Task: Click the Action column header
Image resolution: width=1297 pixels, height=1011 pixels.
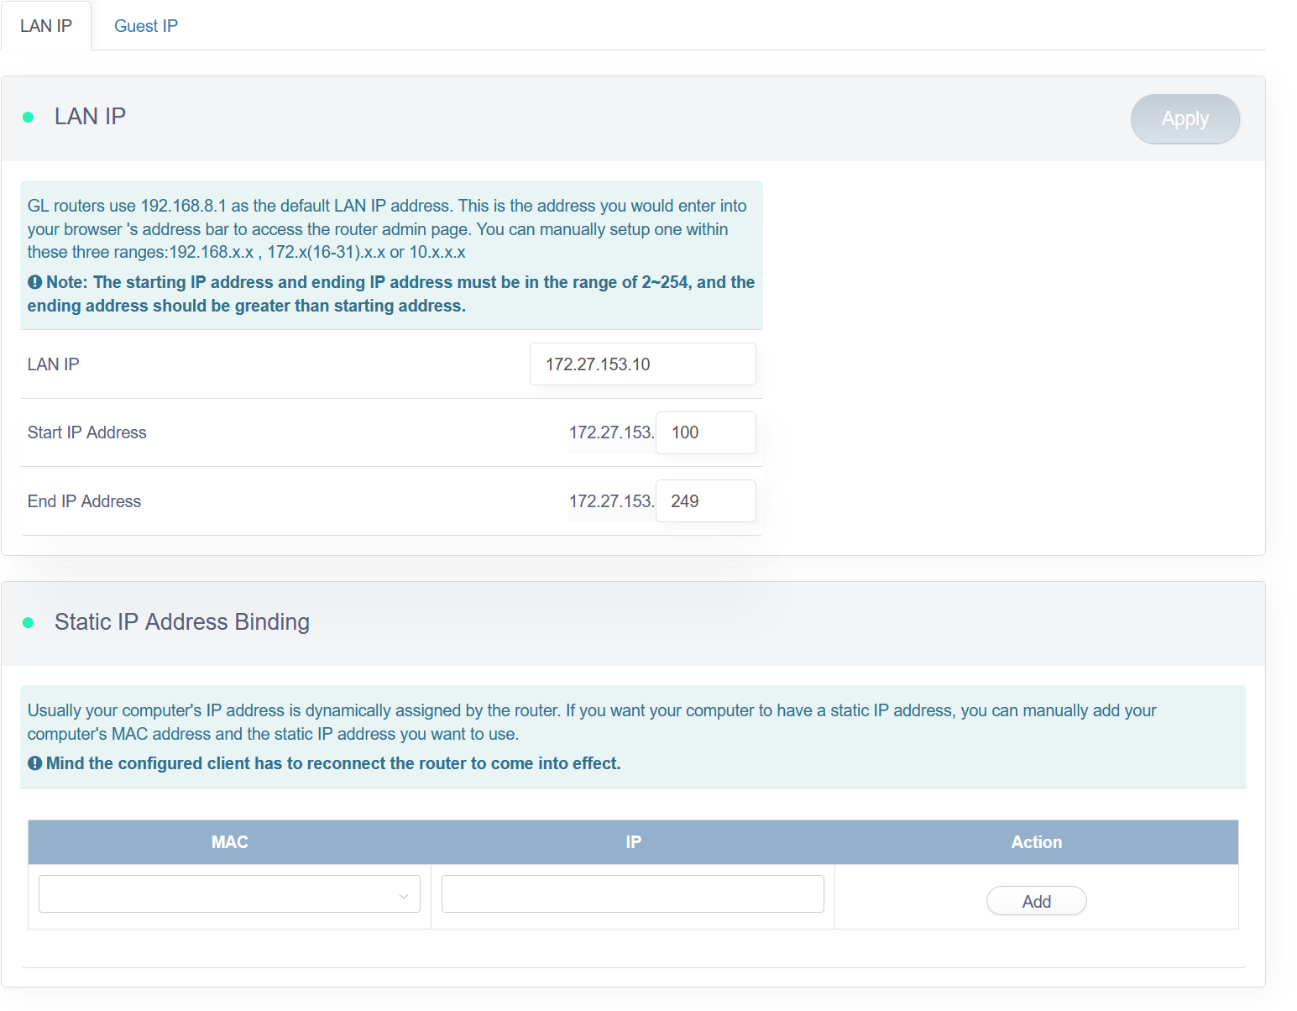Action: (1037, 841)
